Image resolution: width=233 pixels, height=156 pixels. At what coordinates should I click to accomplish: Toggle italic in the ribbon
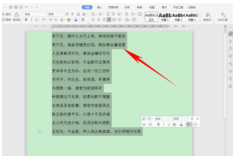31,19
